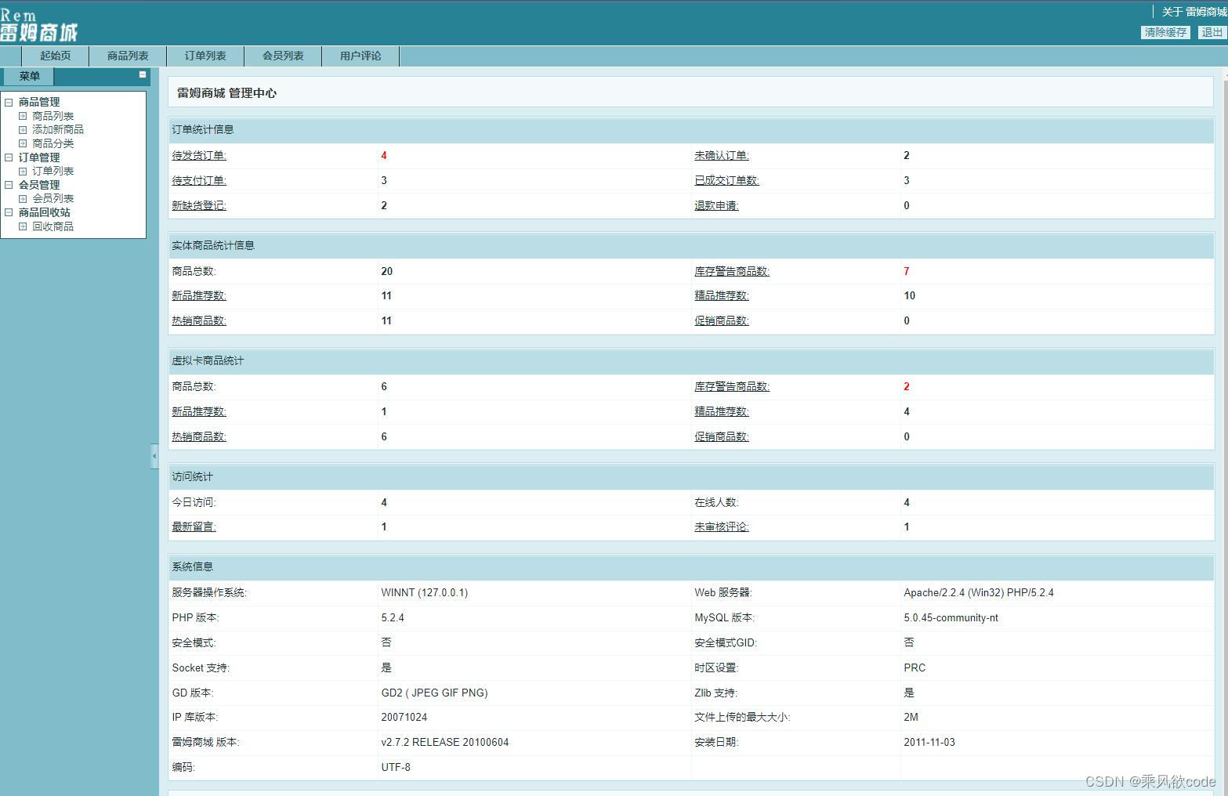Screen dimensions: 1228x796
Task: Open 添加新商品 in the sidebar tree
Action: [x=58, y=129]
